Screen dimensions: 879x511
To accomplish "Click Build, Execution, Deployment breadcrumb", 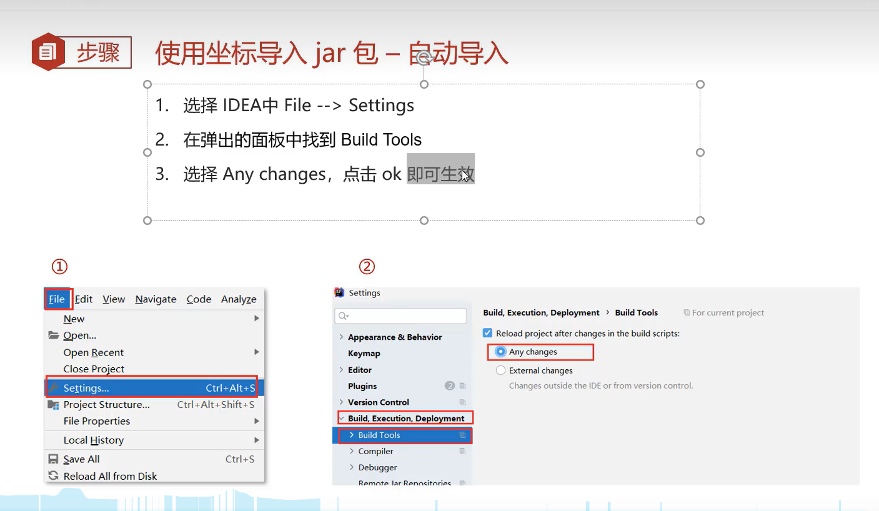I will [x=541, y=312].
